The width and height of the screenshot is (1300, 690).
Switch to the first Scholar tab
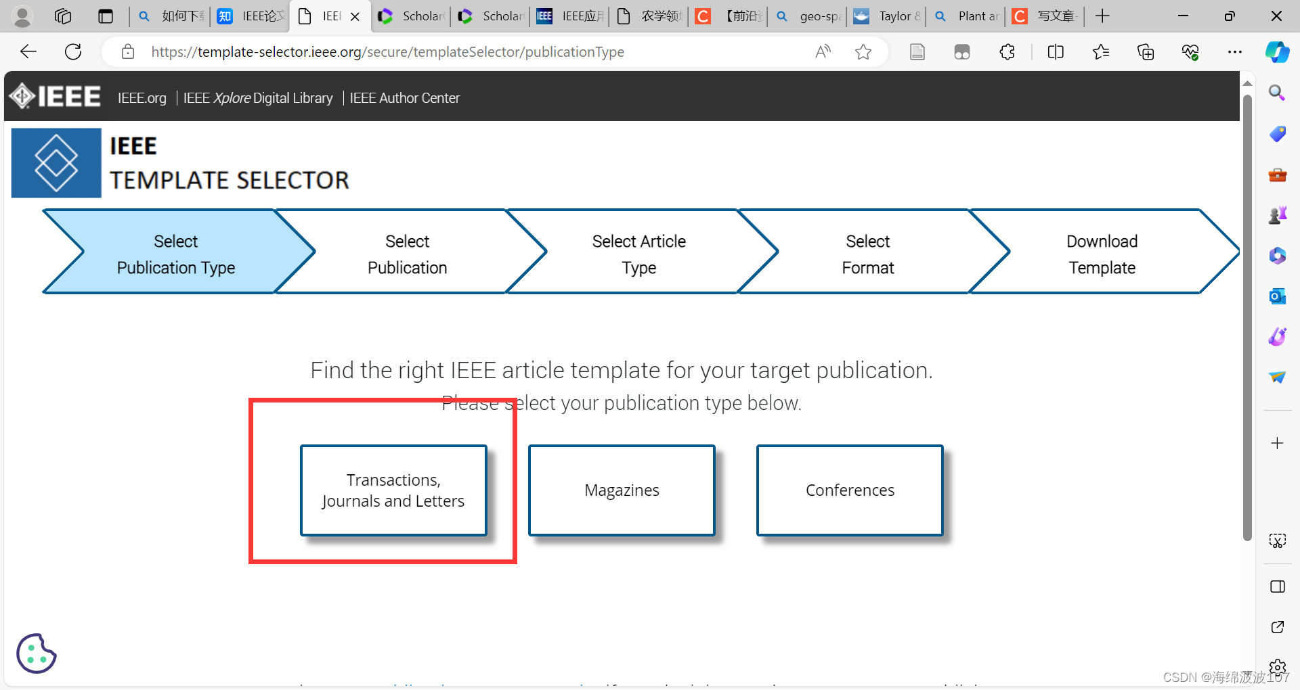pyautogui.click(x=411, y=16)
